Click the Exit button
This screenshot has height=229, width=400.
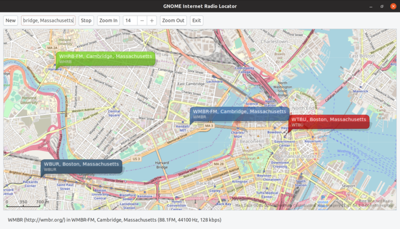point(197,21)
